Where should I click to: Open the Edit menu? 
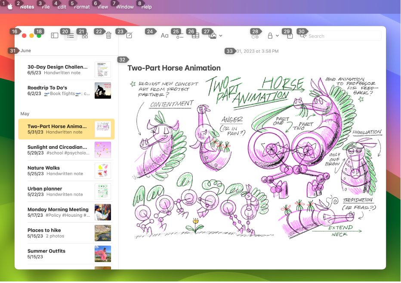pyautogui.click(x=62, y=7)
